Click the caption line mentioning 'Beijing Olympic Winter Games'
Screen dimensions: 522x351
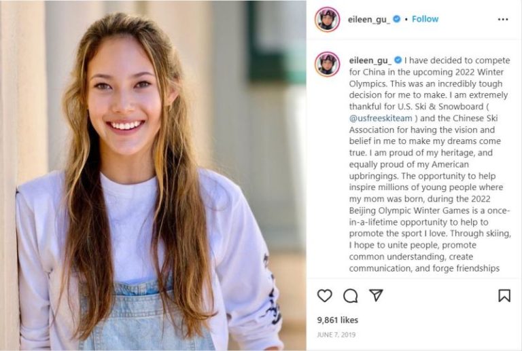[x=422, y=210]
